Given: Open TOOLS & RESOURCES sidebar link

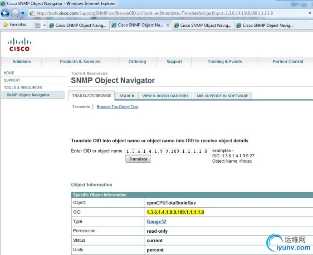Looking at the screenshot, I should [23, 88].
